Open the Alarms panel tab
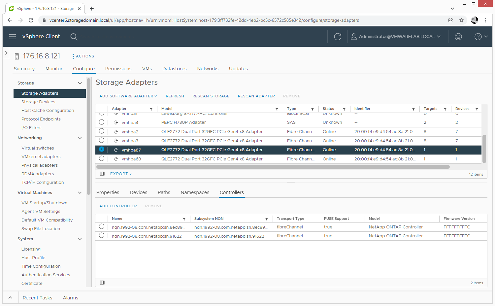This screenshot has height=306, width=495. pyautogui.click(x=71, y=298)
